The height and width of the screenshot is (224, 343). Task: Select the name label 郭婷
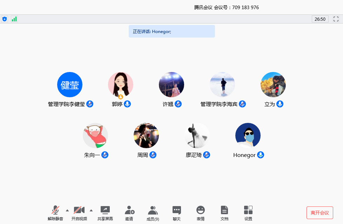point(117,104)
